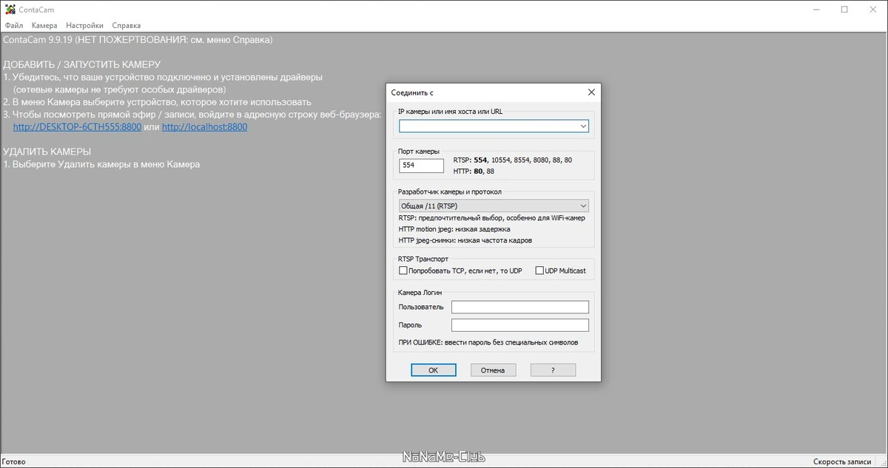Expand the Общая /11 (RTSP) protocol dropdown
Viewport: 888px width, 468px height.
pyautogui.click(x=494, y=206)
